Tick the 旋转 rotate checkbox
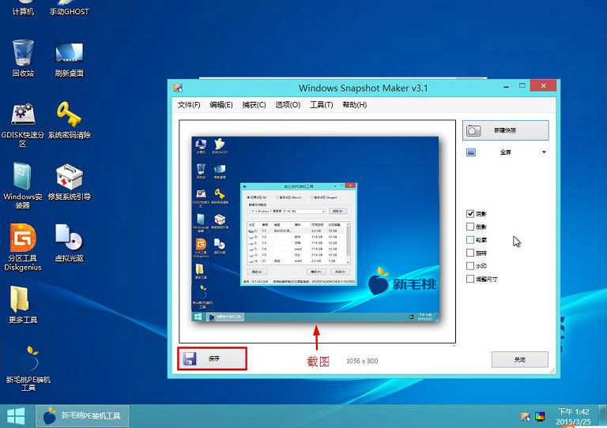The height and width of the screenshot is (428, 607). [470, 253]
